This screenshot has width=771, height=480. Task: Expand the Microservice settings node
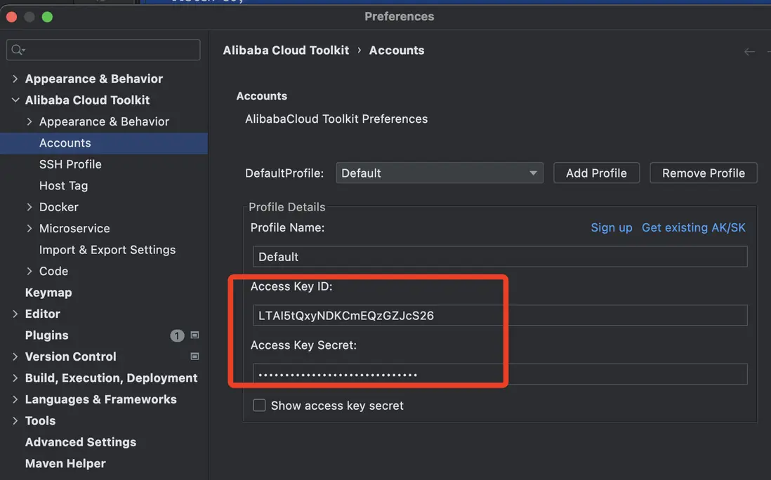tap(29, 228)
